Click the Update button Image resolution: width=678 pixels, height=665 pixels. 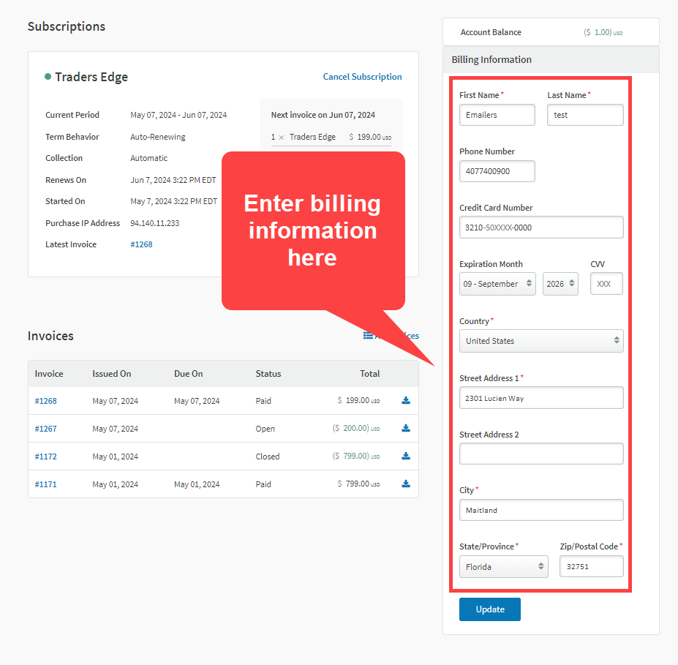489,609
